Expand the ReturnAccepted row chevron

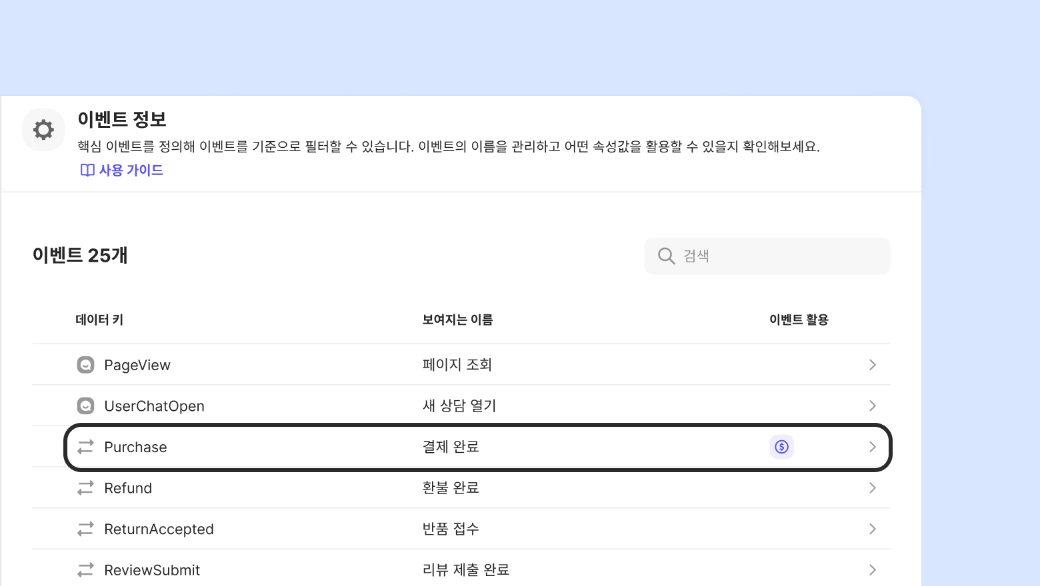[x=872, y=529]
